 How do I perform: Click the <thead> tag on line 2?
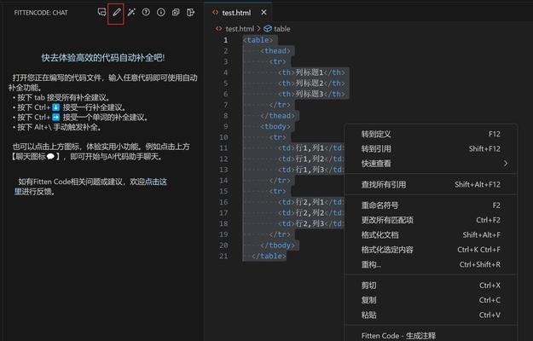point(275,51)
